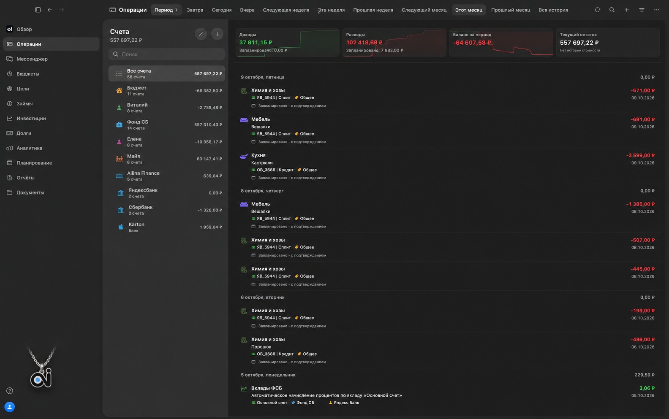Expand the Бюджет account group
The height and width of the screenshot is (419, 669).
167,91
